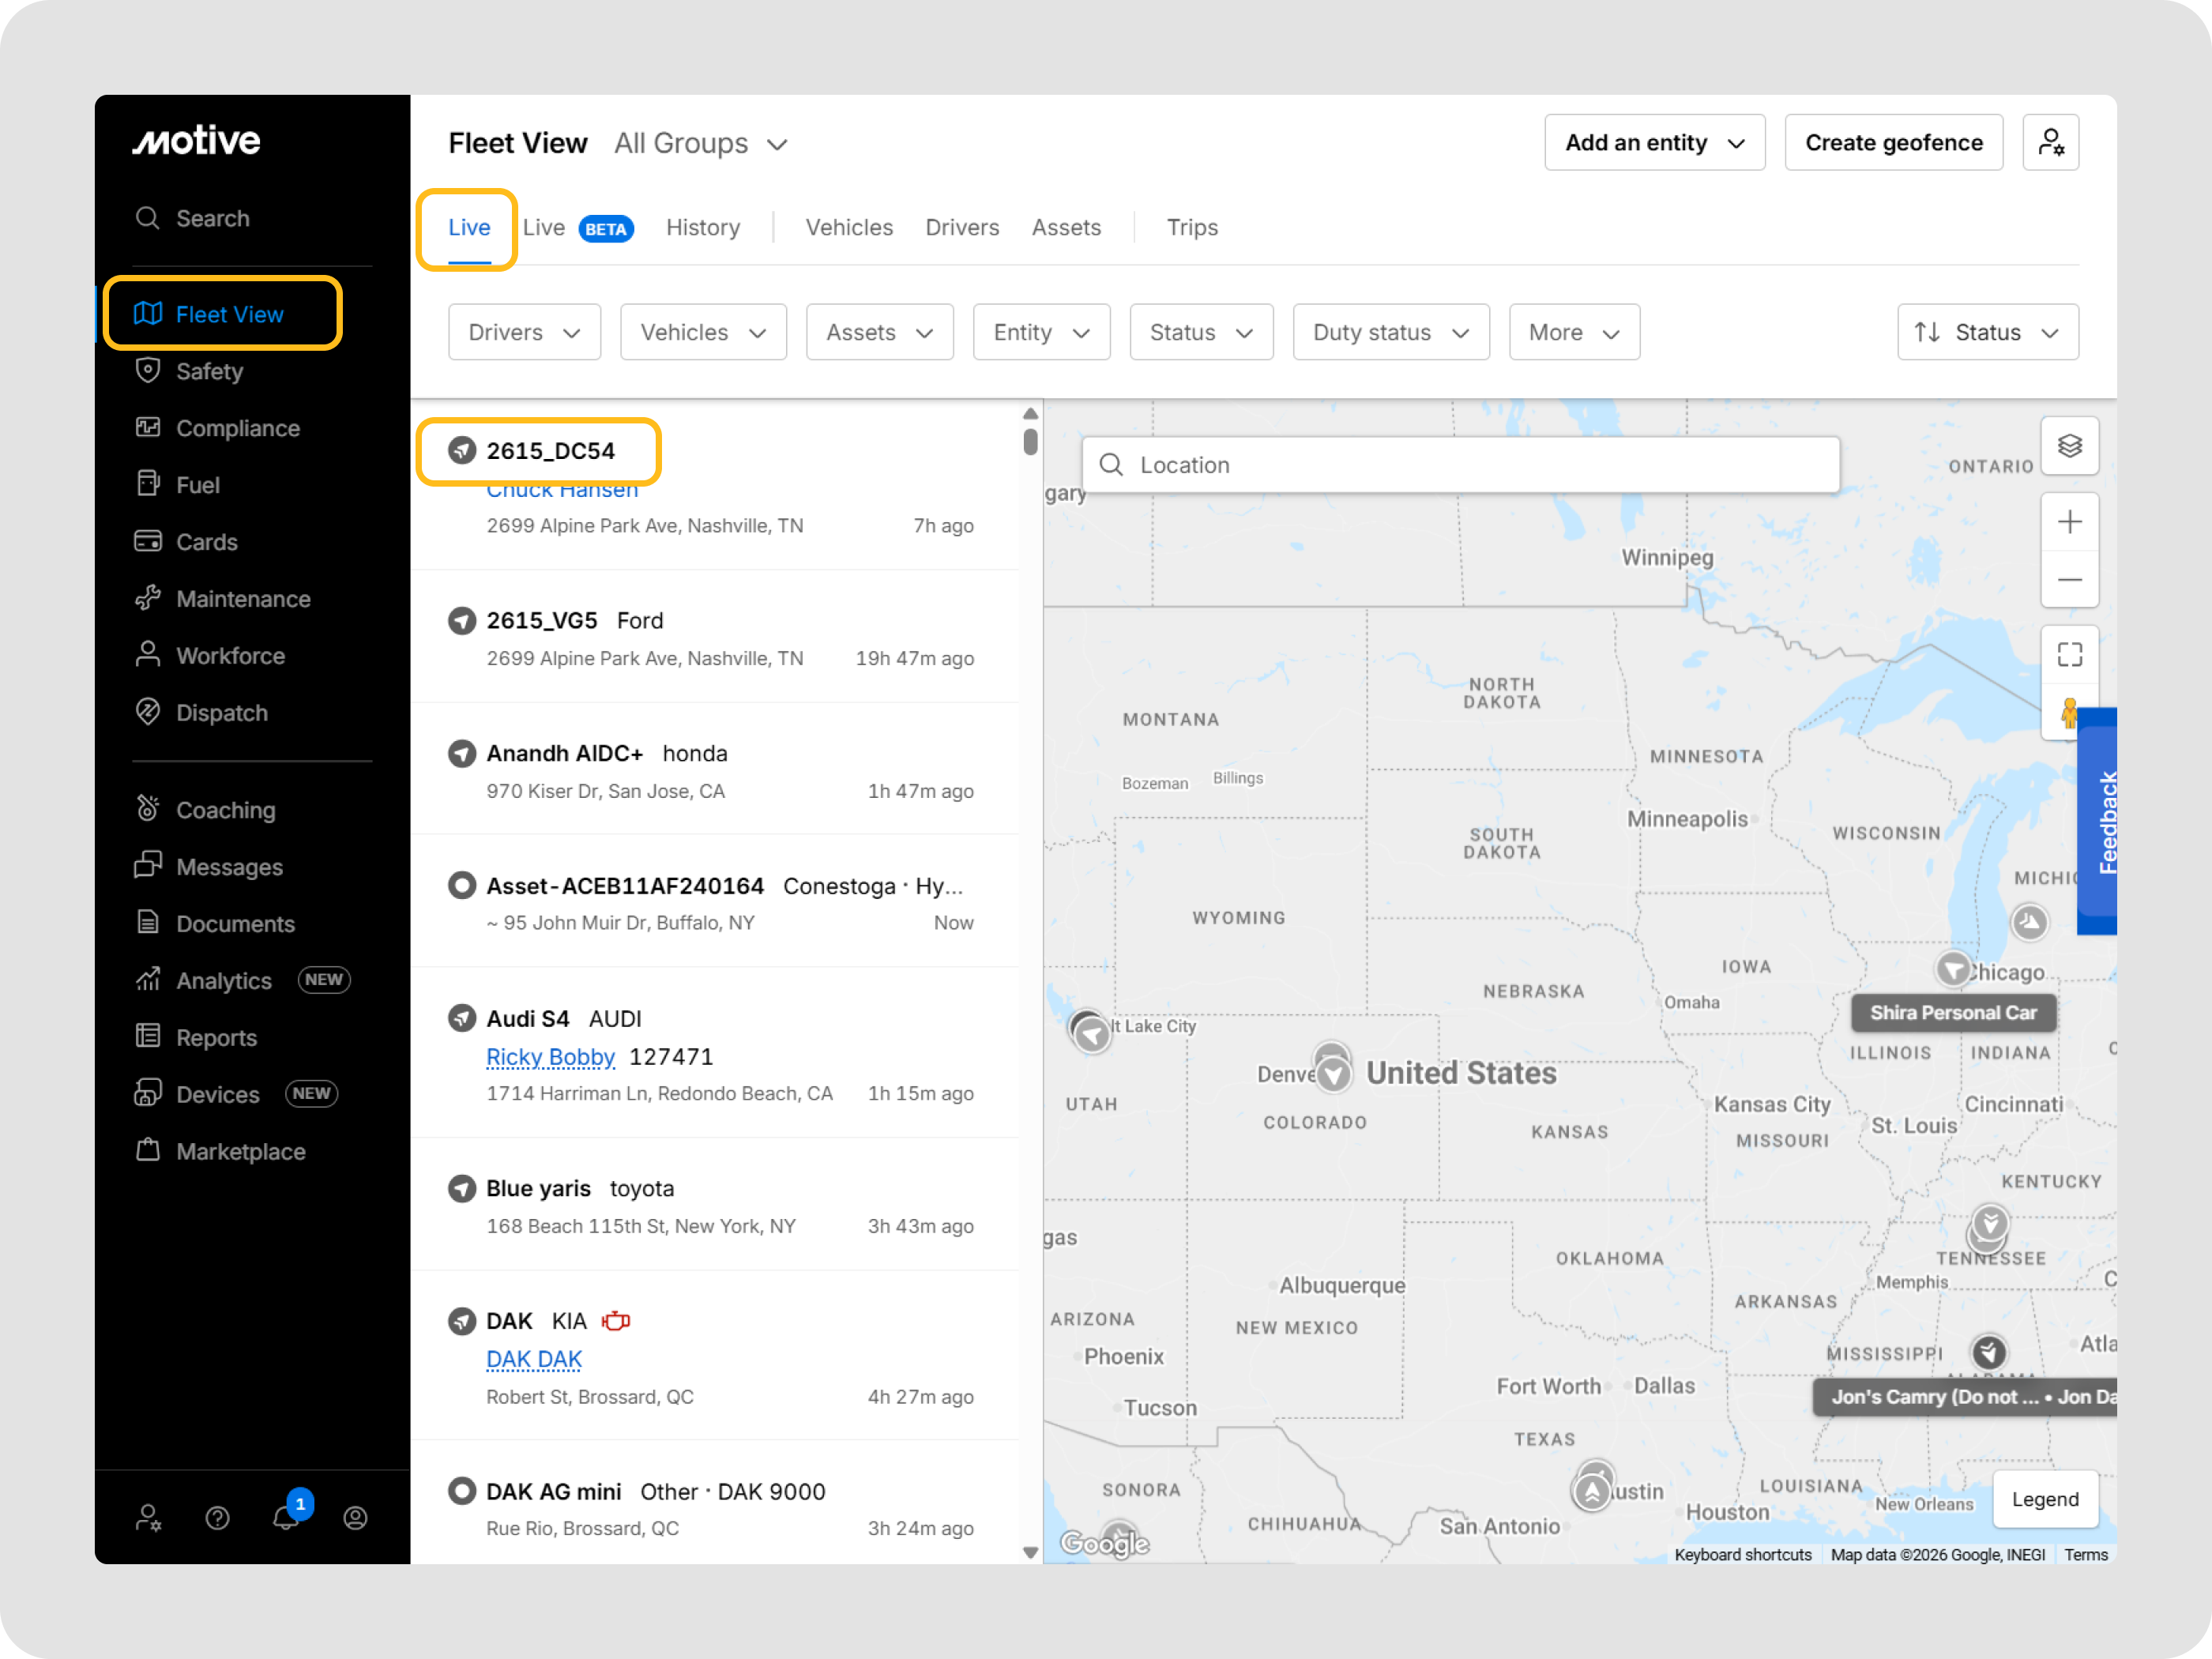Click the user settings icon beside Create geofence
The width and height of the screenshot is (2212, 1659).
click(x=2050, y=143)
